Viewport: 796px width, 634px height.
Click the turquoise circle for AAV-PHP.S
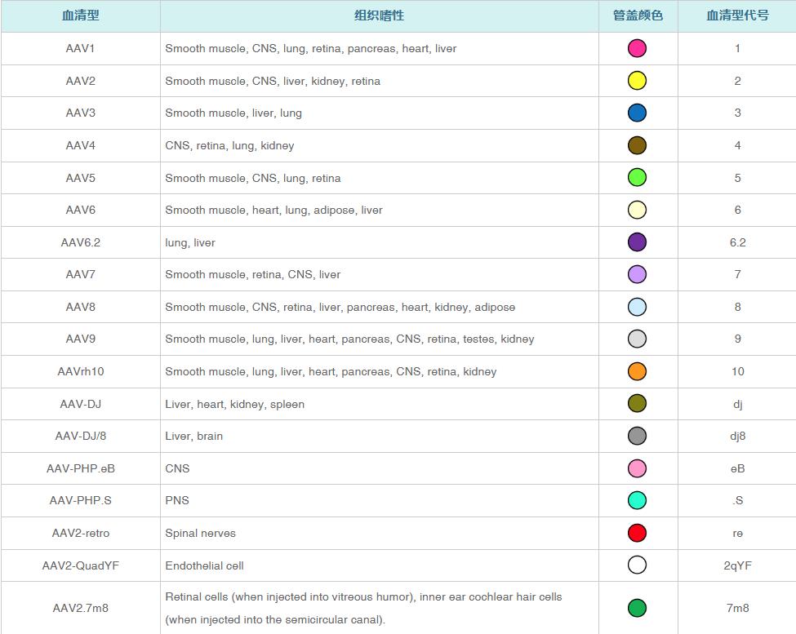[637, 500]
